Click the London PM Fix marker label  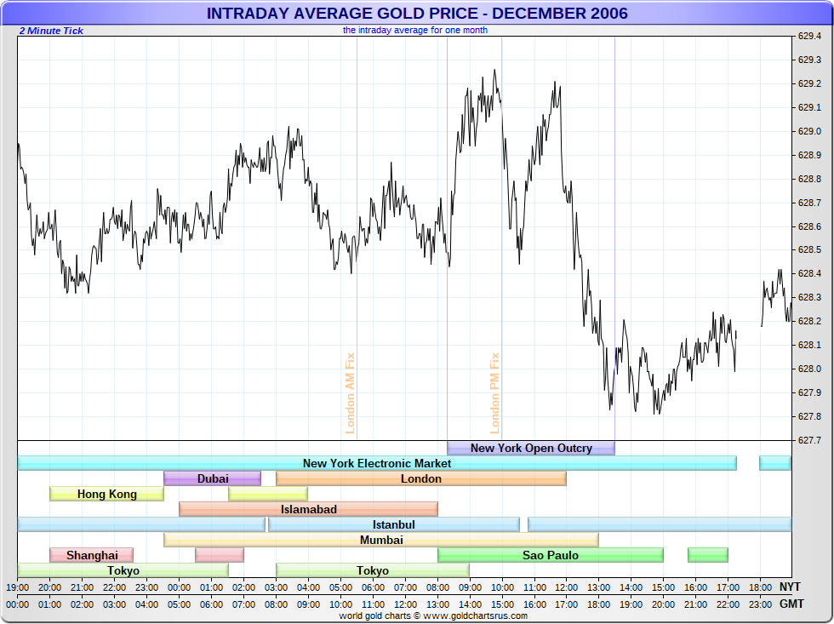[494, 393]
